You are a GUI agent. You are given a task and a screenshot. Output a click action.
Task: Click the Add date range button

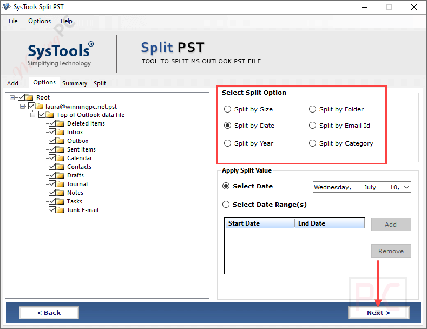pos(391,225)
